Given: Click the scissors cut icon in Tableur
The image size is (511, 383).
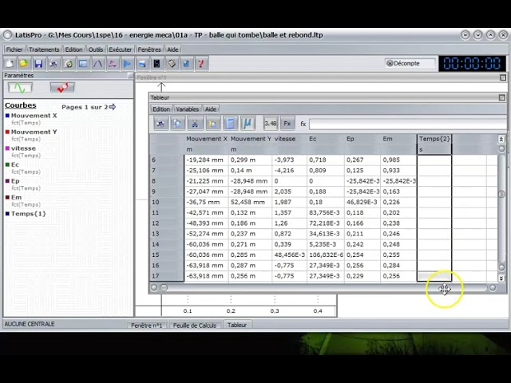Looking at the screenshot, I should (195, 124).
